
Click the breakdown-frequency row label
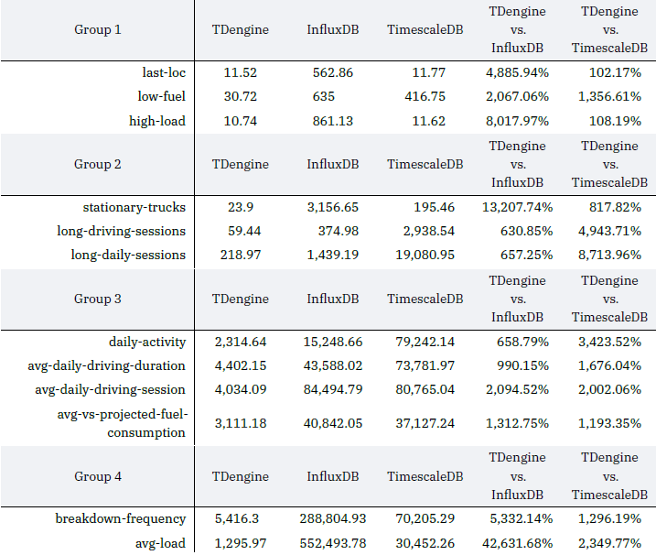[119, 519]
